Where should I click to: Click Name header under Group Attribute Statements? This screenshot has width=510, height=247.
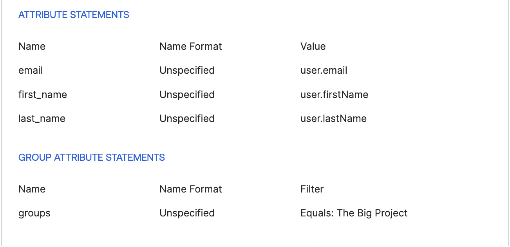tap(32, 189)
